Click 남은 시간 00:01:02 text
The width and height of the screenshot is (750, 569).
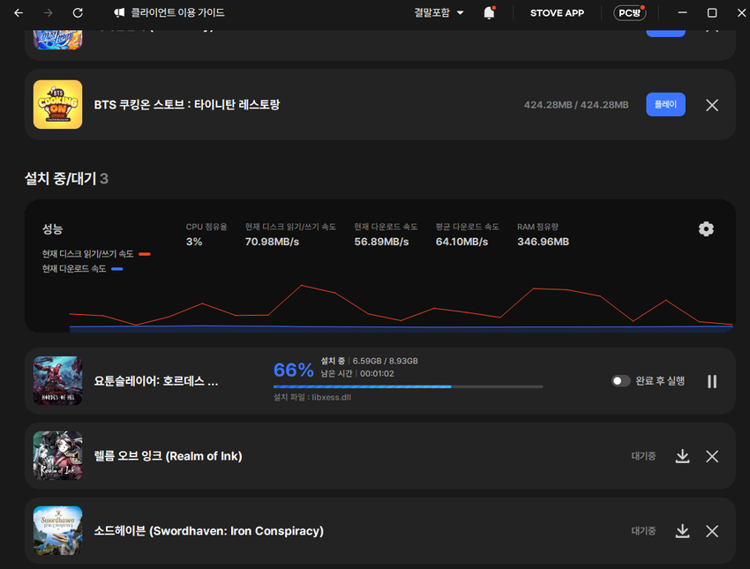357,373
